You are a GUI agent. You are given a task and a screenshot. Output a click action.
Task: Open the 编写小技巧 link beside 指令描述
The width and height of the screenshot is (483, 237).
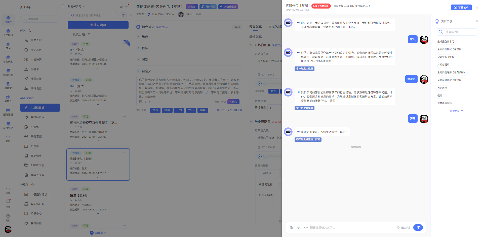[162, 27]
